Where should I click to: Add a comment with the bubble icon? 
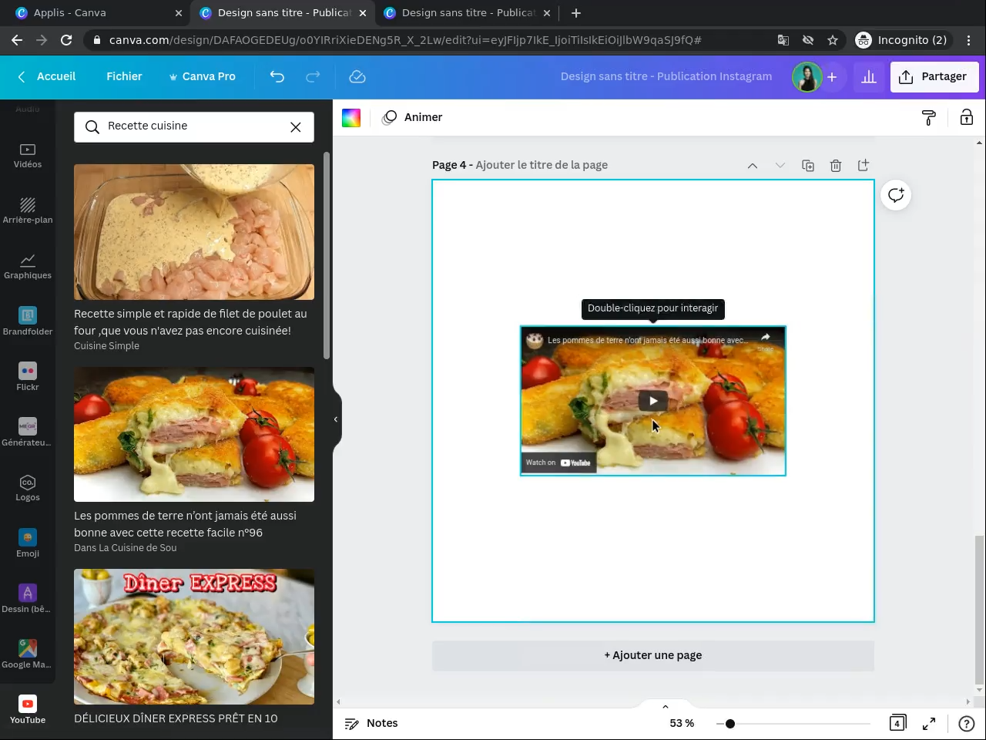(x=896, y=195)
